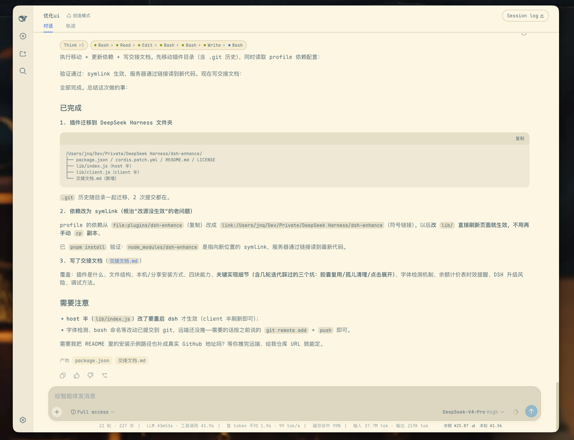Switch to the 对话 tab
The image size is (574, 440).
point(48,26)
